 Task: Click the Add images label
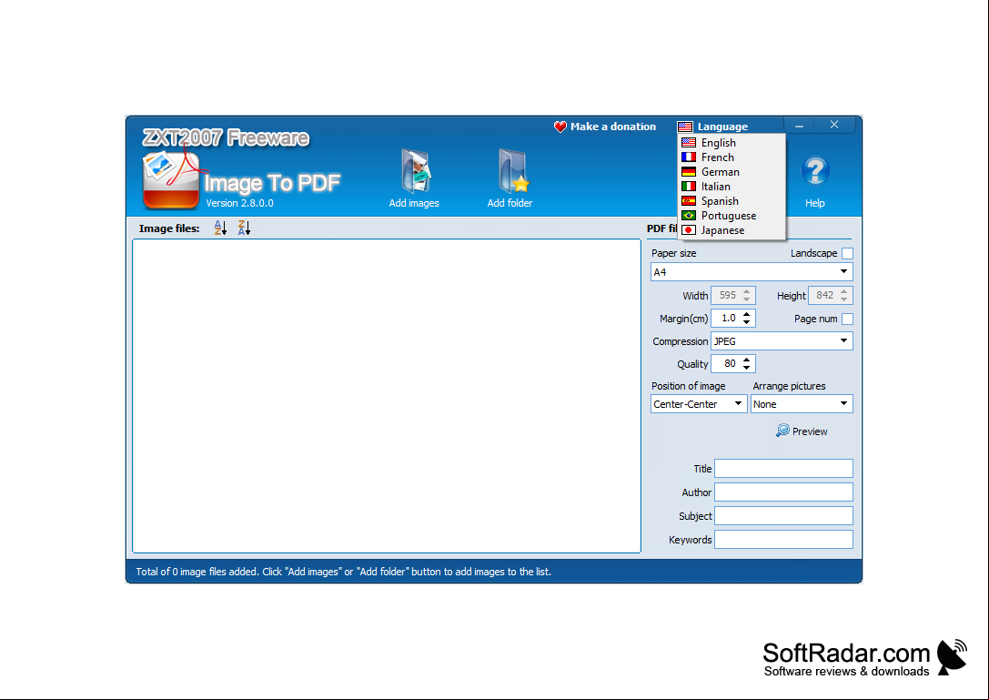pyautogui.click(x=414, y=203)
